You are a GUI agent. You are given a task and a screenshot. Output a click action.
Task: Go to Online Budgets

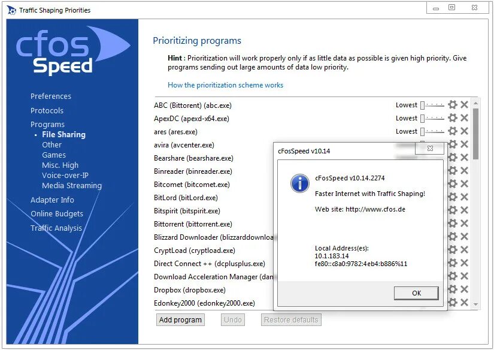coord(57,214)
